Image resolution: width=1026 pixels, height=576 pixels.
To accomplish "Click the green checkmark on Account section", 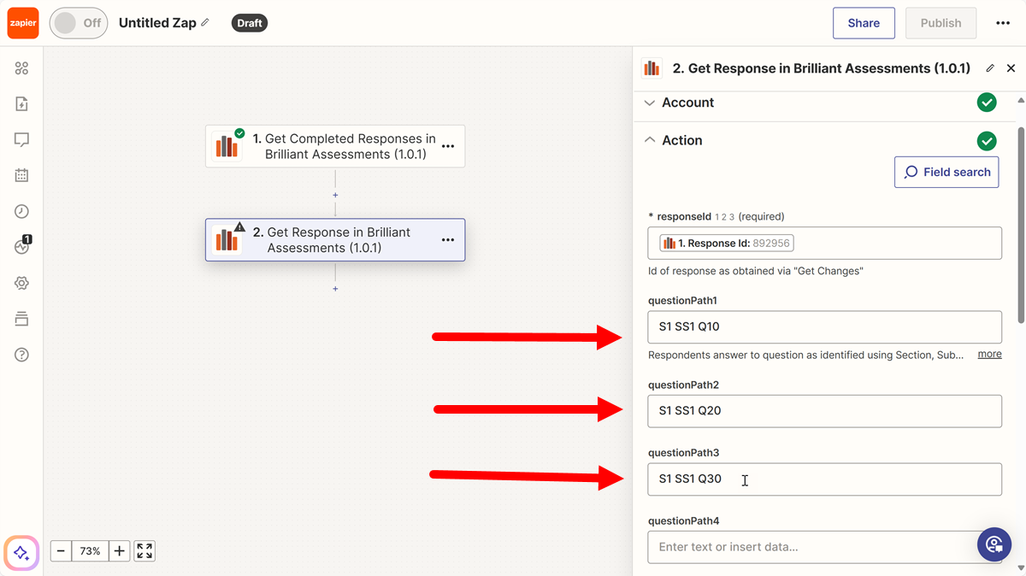I will pos(987,102).
